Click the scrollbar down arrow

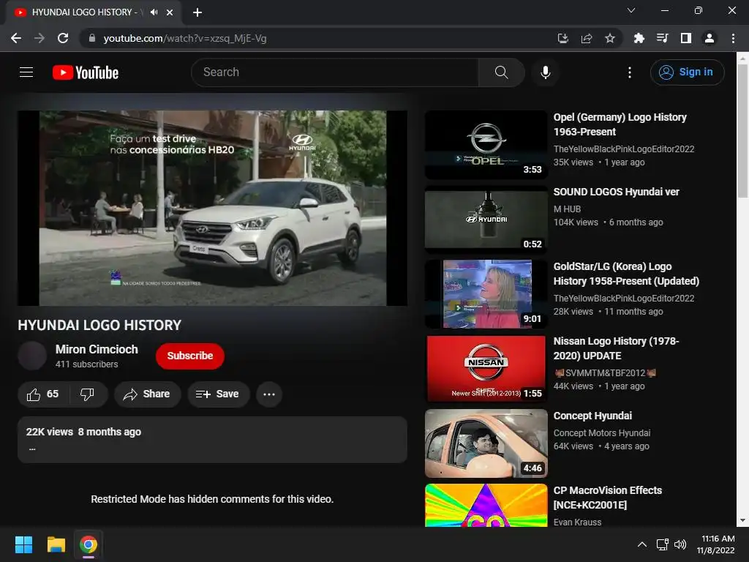(x=742, y=520)
